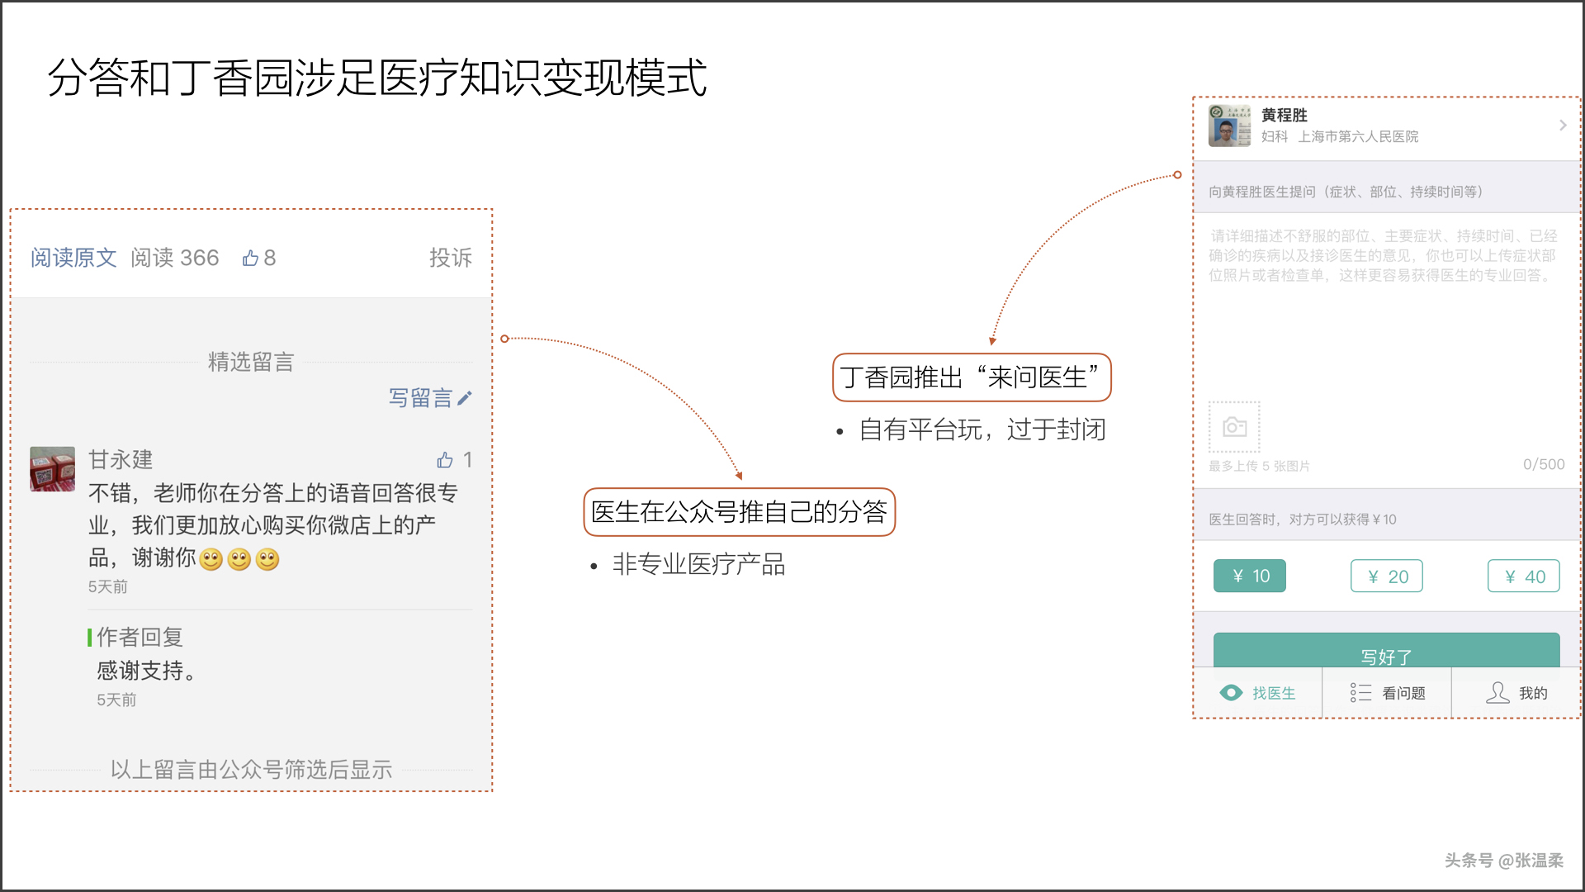
Task: Click the 投诉 report button
Action: point(451,258)
